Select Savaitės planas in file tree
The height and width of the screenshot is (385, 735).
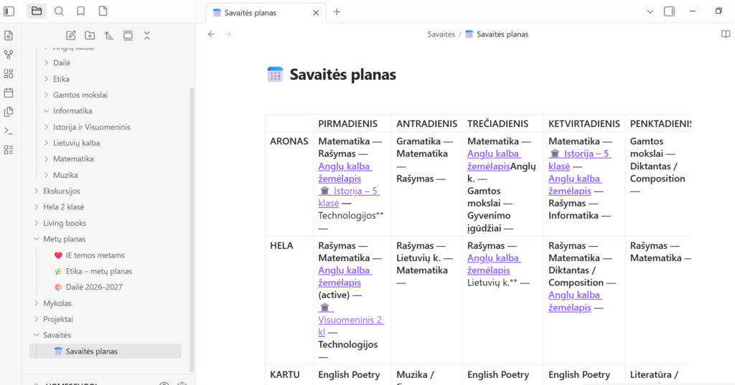[105, 351]
